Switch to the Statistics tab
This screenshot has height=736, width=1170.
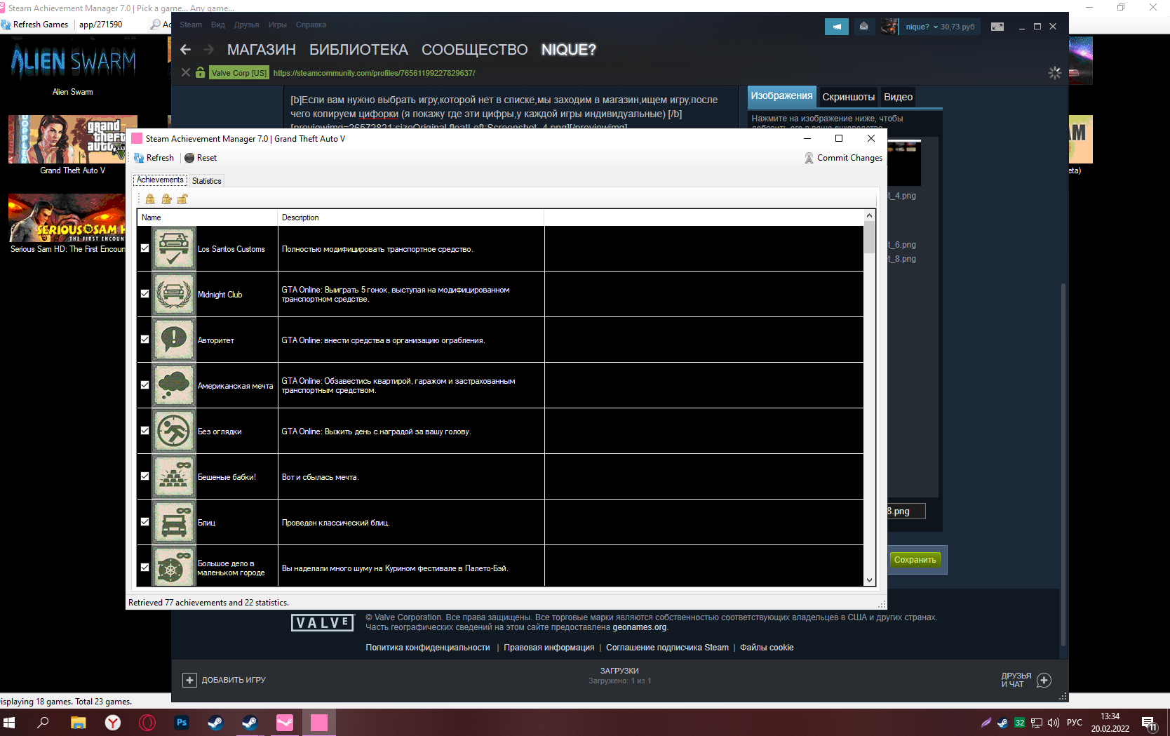pyautogui.click(x=207, y=181)
